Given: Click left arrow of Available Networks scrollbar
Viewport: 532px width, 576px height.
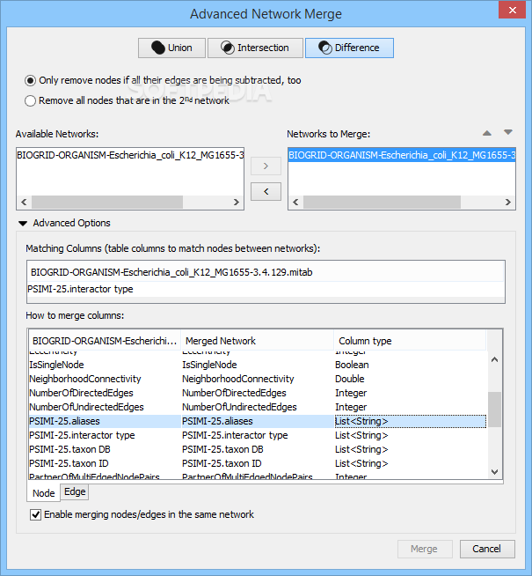Looking at the screenshot, I should tap(24, 202).
